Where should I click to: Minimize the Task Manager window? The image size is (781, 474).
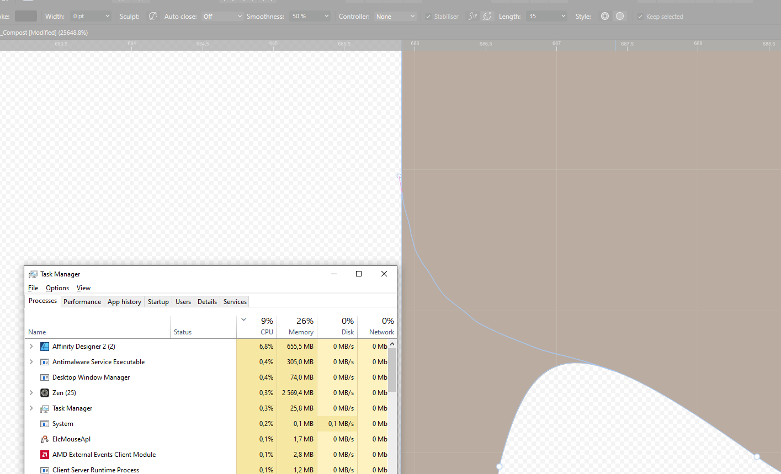(x=334, y=274)
